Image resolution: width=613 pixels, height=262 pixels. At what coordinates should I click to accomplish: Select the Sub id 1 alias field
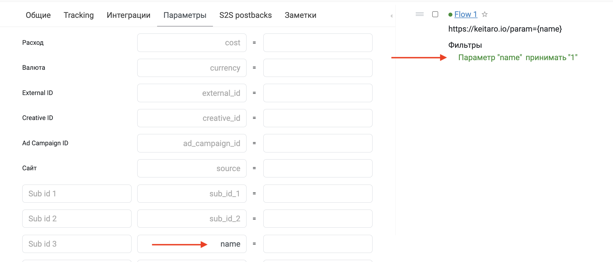point(77,194)
